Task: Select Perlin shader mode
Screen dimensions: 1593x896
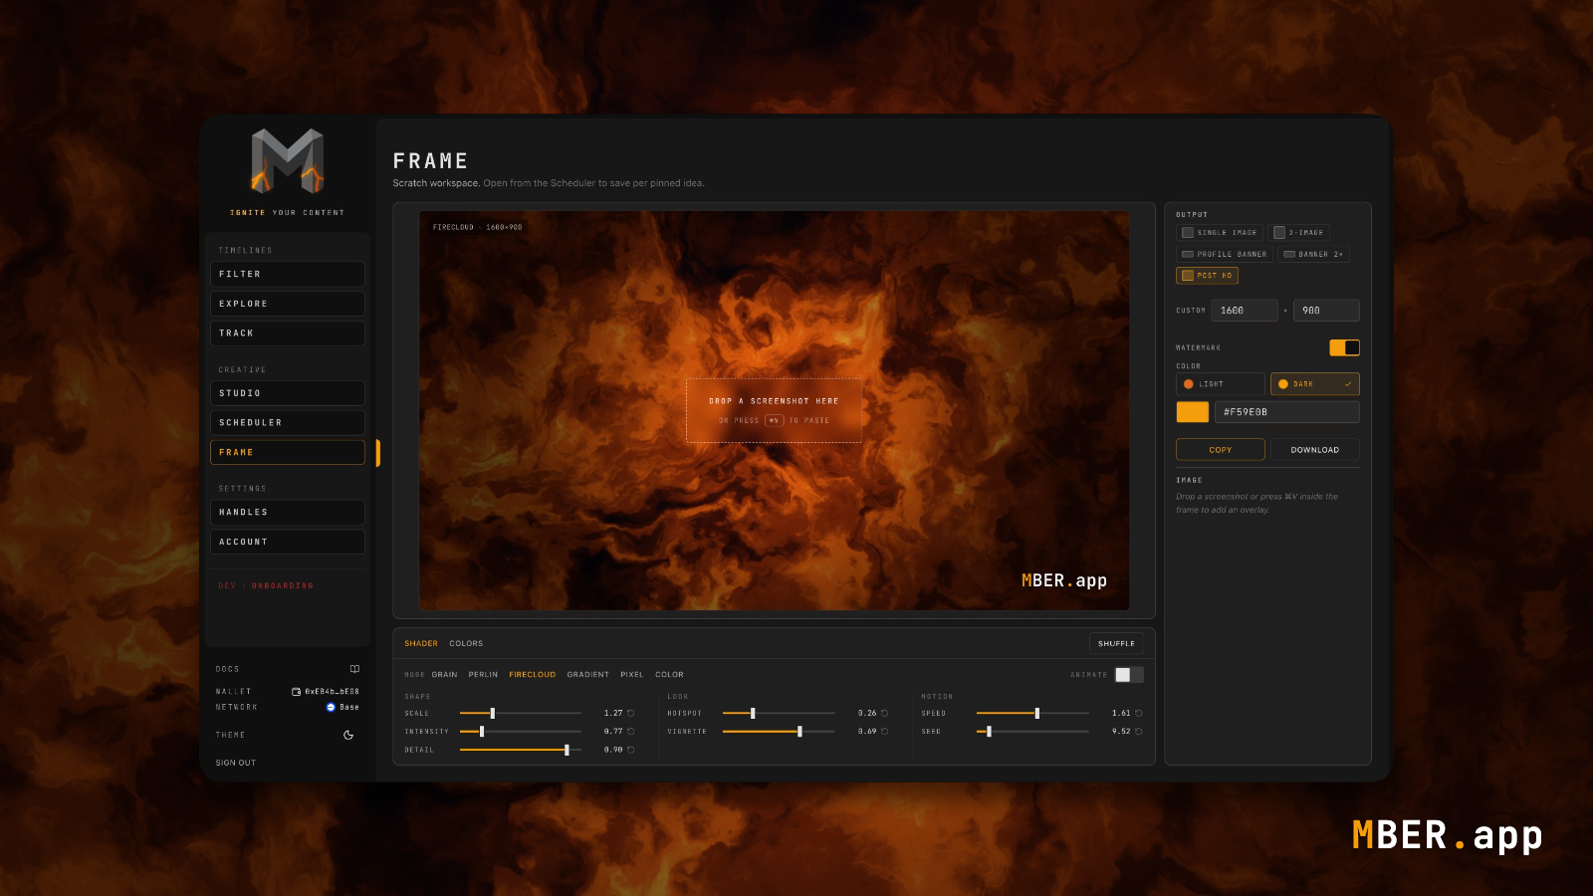Action: [x=483, y=675]
